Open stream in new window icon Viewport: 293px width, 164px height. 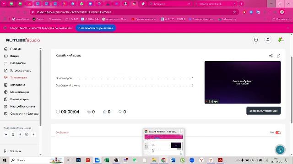coord(278,56)
